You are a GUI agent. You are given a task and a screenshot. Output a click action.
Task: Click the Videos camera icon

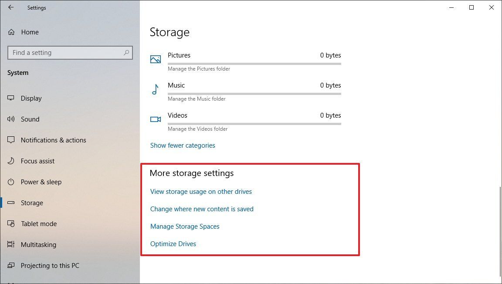coord(156,119)
